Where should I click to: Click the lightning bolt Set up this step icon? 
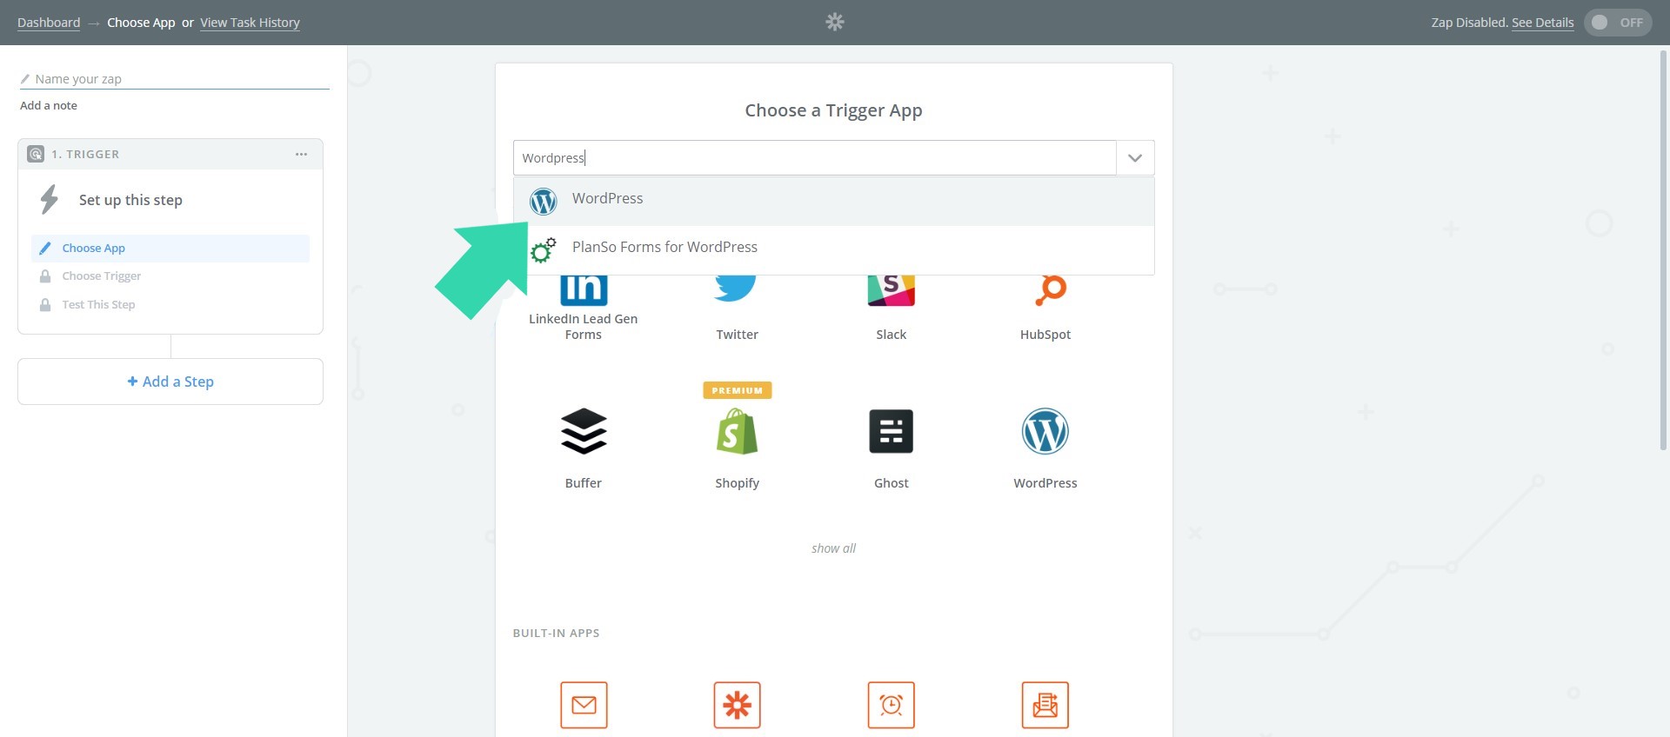[x=50, y=199]
